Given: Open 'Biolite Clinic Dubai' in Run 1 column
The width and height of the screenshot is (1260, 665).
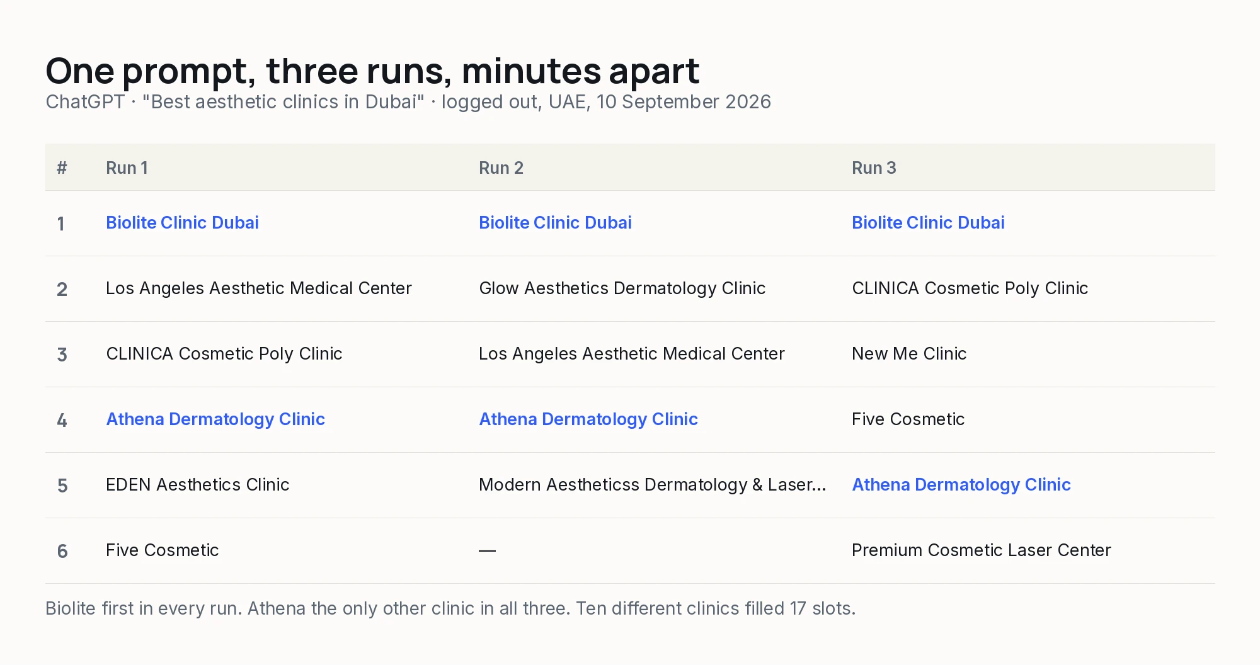Looking at the screenshot, I should [x=182, y=222].
